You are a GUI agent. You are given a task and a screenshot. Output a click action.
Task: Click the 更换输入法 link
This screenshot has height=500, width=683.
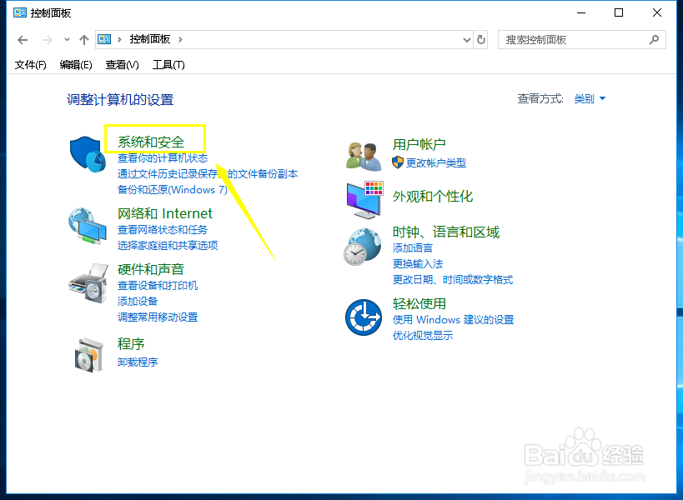pyautogui.click(x=417, y=263)
